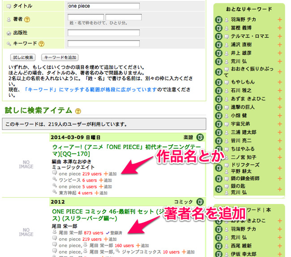
Task: Click green book icon beside 三浦 建太郎
Action: coord(218,132)
